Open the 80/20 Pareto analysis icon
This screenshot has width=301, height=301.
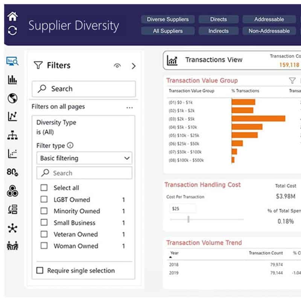12,172
